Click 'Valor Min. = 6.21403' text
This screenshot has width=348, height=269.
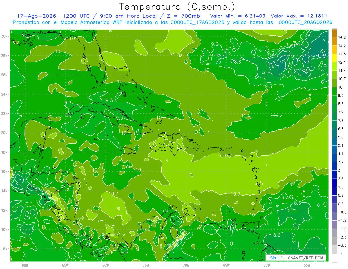tap(237, 16)
